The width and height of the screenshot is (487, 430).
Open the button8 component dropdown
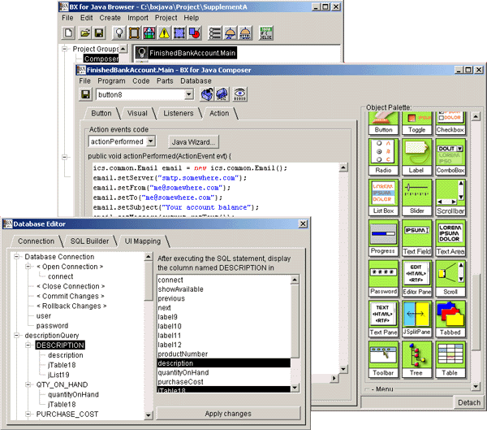click(x=188, y=94)
